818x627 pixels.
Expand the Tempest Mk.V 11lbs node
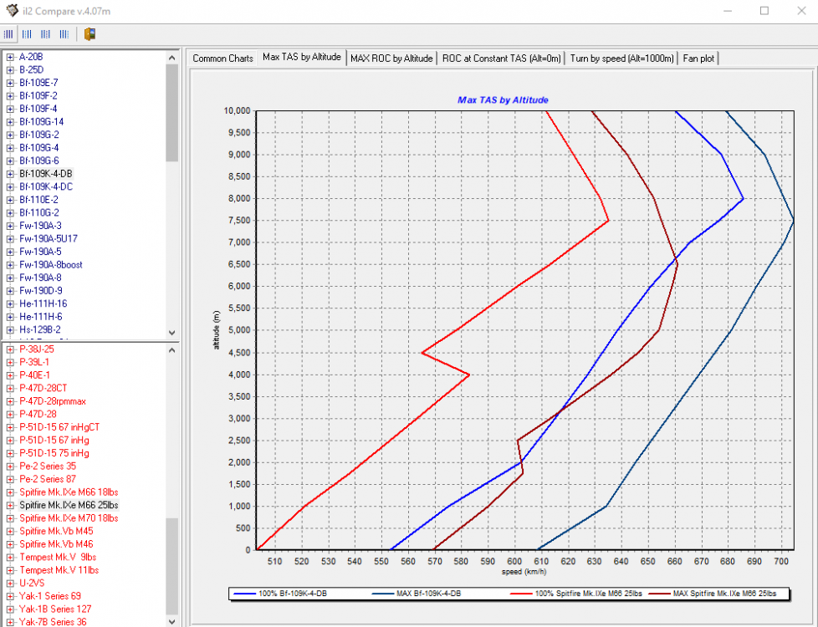click(10, 570)
